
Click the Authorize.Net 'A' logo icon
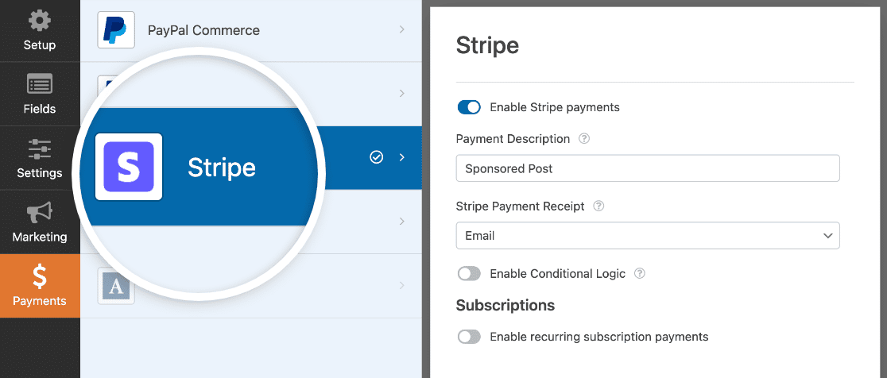116,287
